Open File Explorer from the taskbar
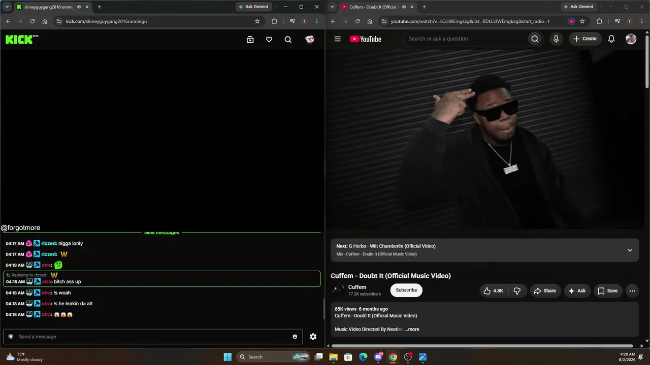Image resolution: width=650 pixels, height=365 pixels. (x=334, y=357)
